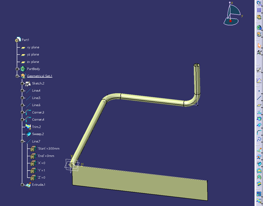Screen dimensions: 263x206
Task: Click the blue dot-grid pattern tool
Action: tap(259, 10)
